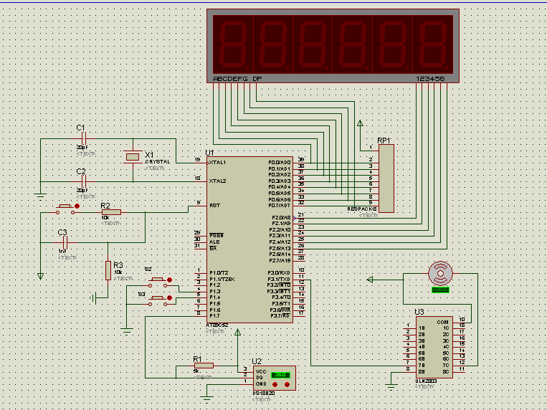Click the DS18B20 part name label

click(x=264, y=394)
